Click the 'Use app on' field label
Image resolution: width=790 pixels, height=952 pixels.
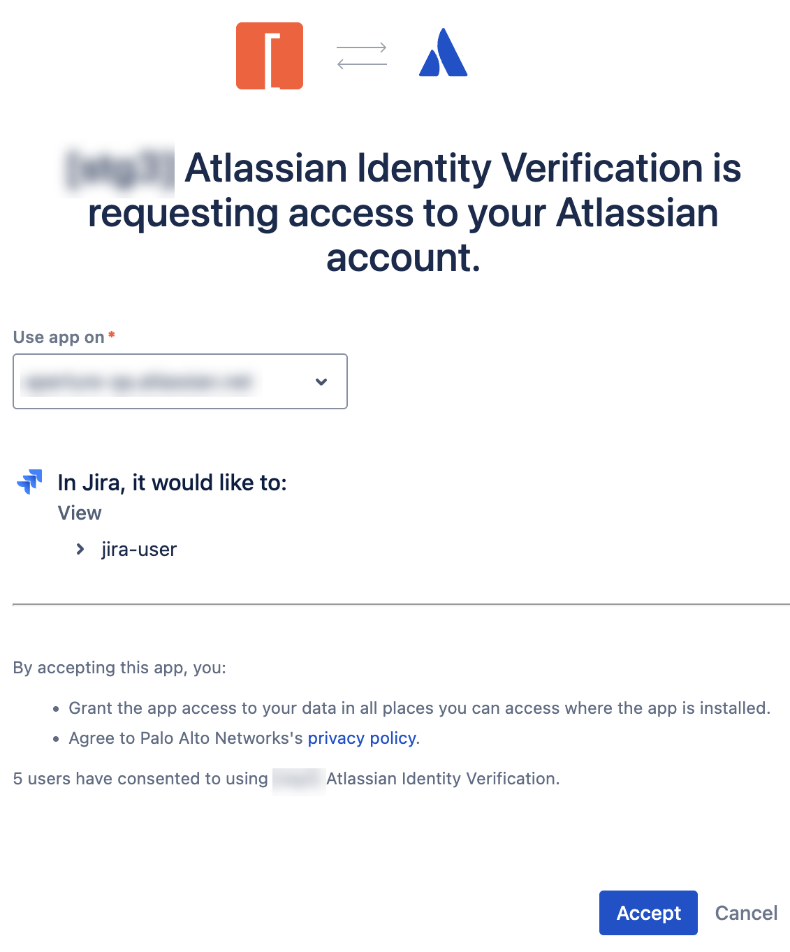59,337
